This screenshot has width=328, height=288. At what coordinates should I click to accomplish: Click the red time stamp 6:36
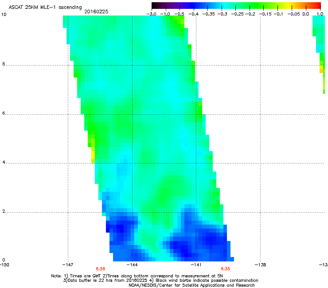101,269
